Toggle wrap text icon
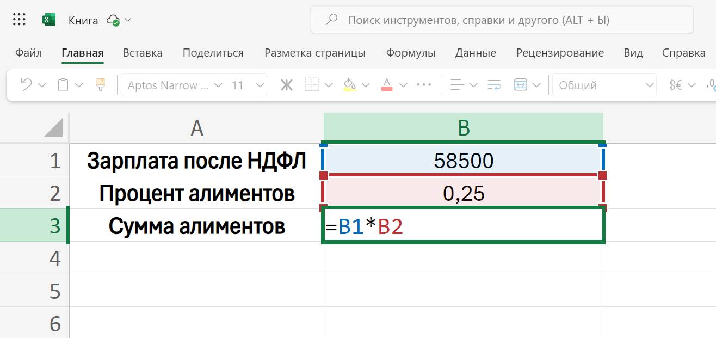This screenshot has width=716, height=338. coord(495,85)
